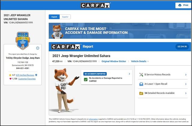Open At Least 1 Open Recall

click(x=163, y=84)
